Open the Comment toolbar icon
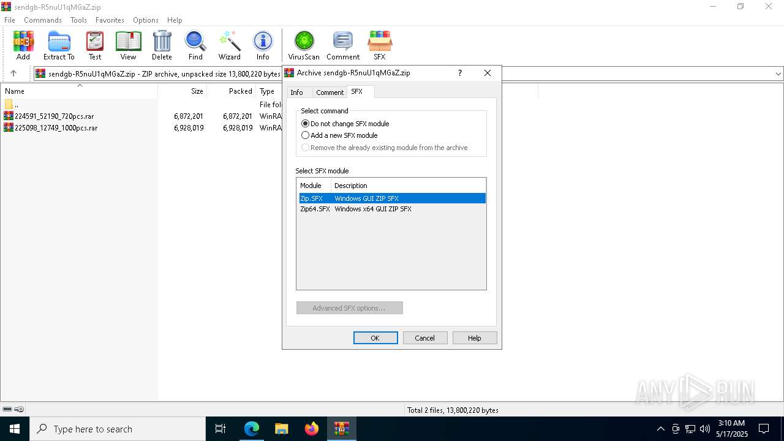784x441 pixels. 343,46
